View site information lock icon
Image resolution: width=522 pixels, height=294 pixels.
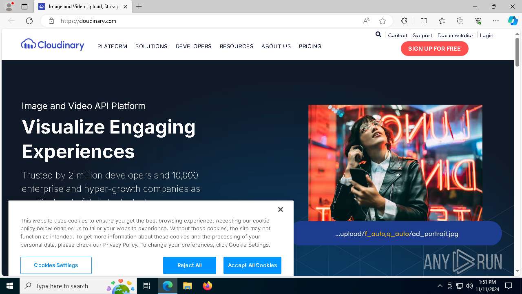[x=51, y=21]
